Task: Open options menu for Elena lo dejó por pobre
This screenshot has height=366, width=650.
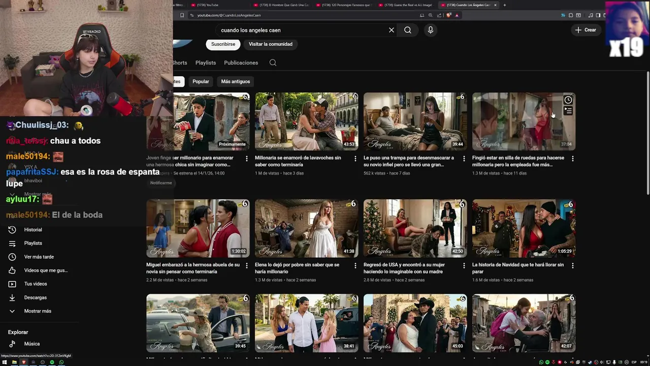Action: [355, 265]
